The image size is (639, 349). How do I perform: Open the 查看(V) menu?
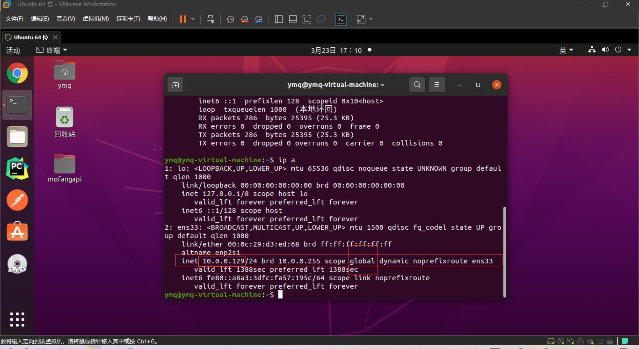click(66, 19)
